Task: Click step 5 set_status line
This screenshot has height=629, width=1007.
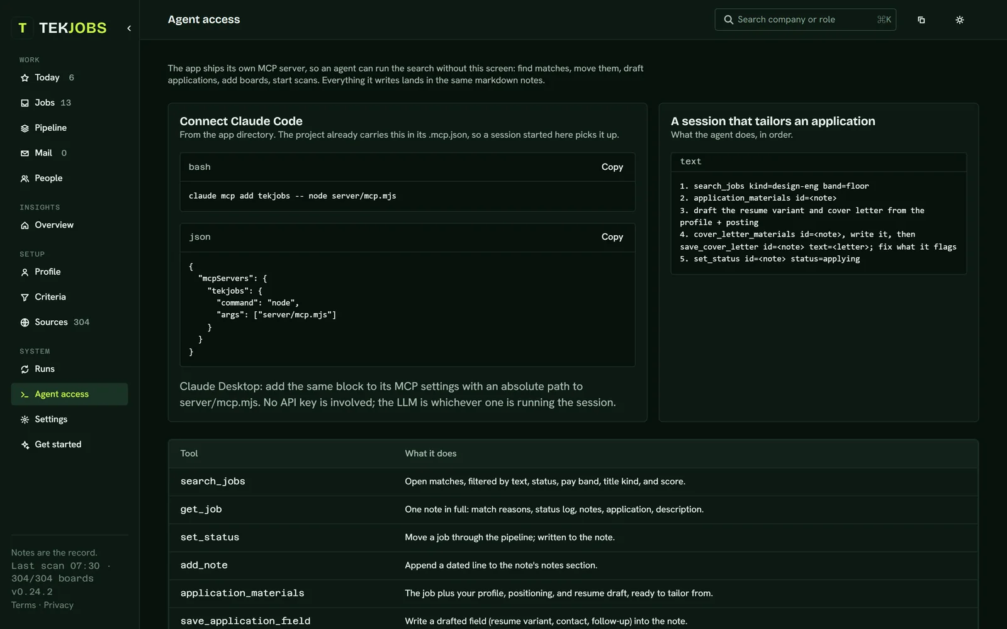Action: [x=770, y=259]
